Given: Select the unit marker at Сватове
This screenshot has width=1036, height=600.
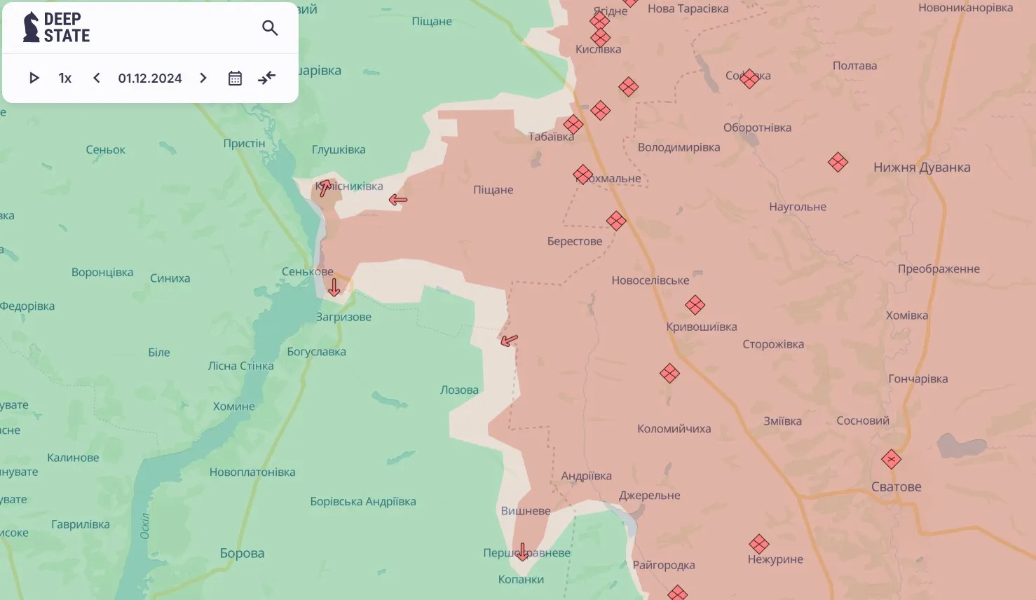Looking at the screenshot, I should pos(891,460).
